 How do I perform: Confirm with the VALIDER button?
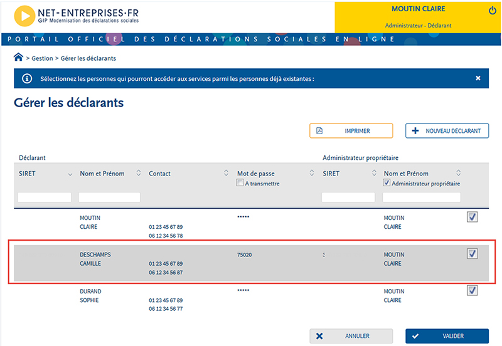[x=447, y=336]
